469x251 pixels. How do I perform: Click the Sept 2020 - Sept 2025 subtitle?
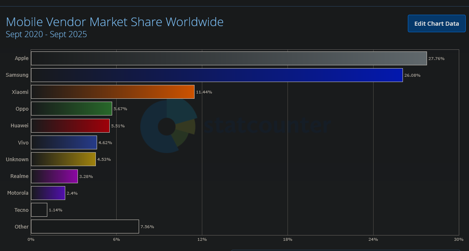pyautogui.click(x=46, y=34)
